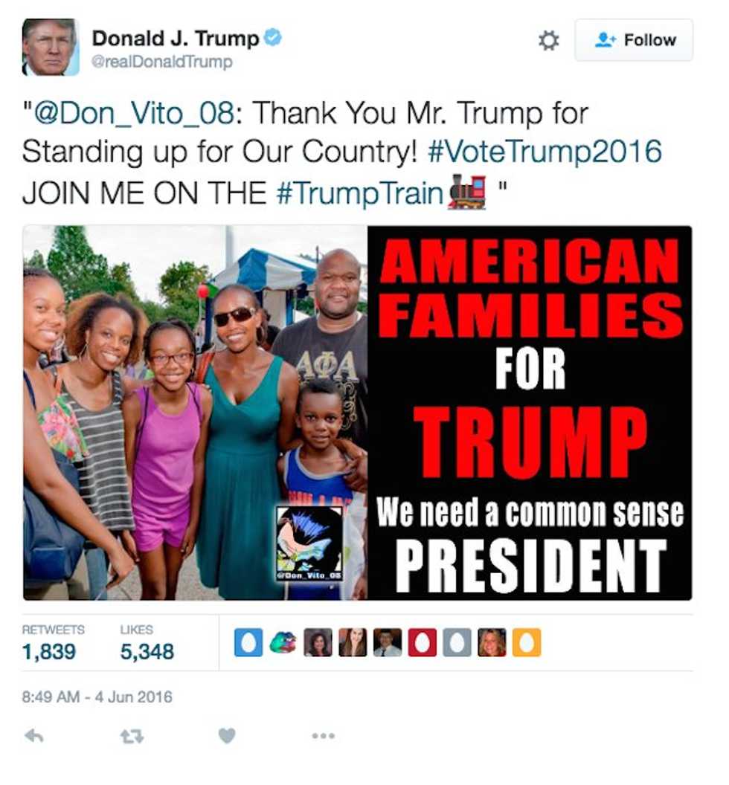
Task: View the 5,348 likes list
Action: click(147, 643)
